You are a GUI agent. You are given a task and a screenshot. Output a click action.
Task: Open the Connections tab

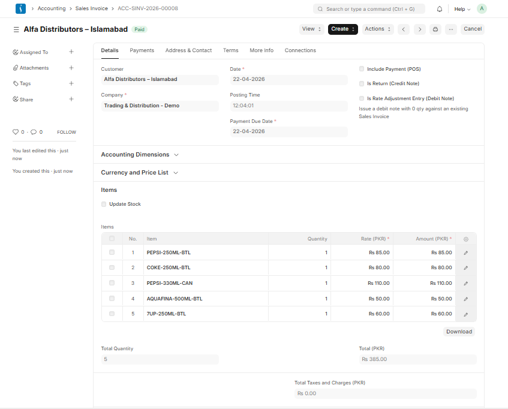pos(300,50)
